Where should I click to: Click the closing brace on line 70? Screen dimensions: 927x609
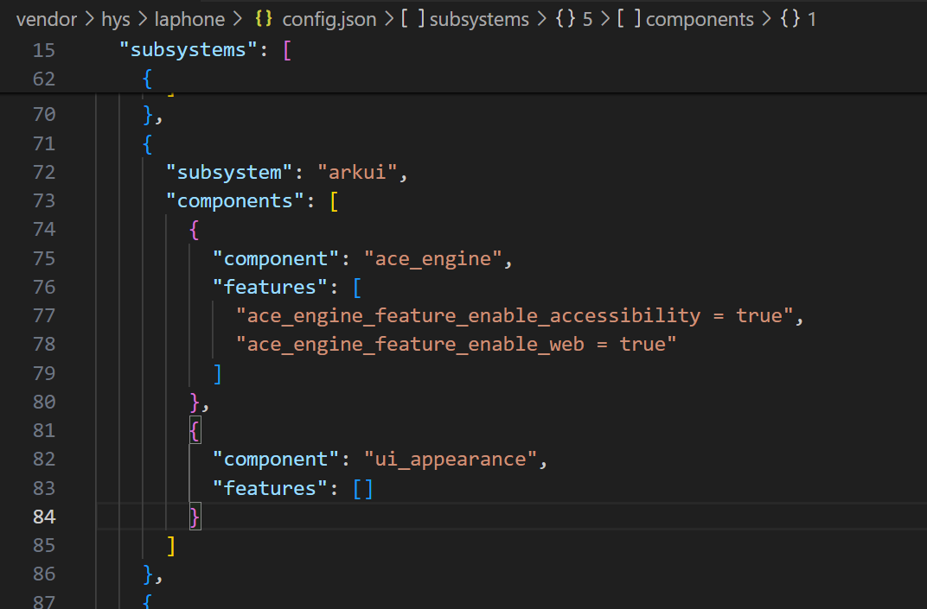148,115
